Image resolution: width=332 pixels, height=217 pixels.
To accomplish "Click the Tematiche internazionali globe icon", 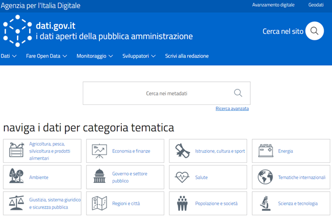I will [x=265, y=177].
